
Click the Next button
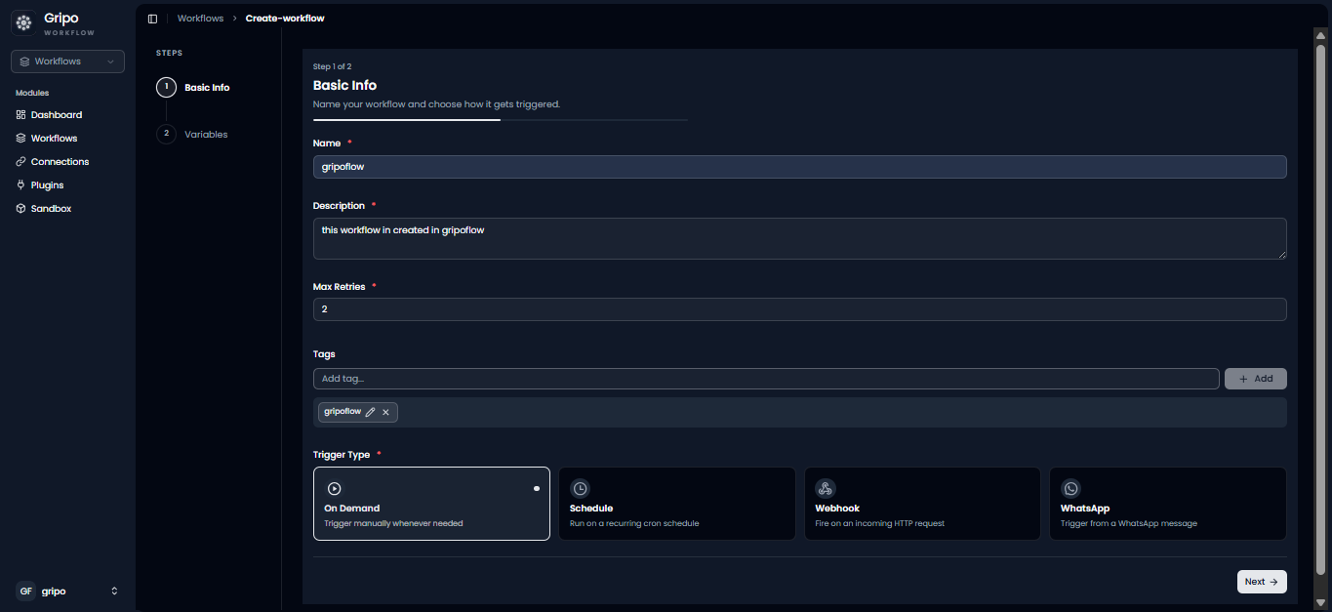tap(1262, 582)
